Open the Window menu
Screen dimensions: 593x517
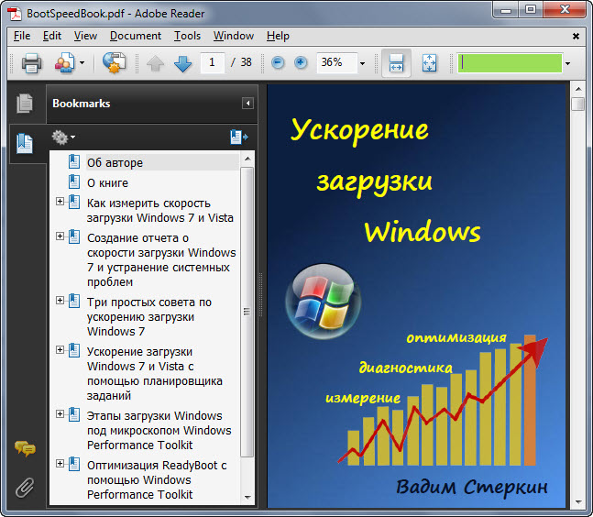pos(234,36)
